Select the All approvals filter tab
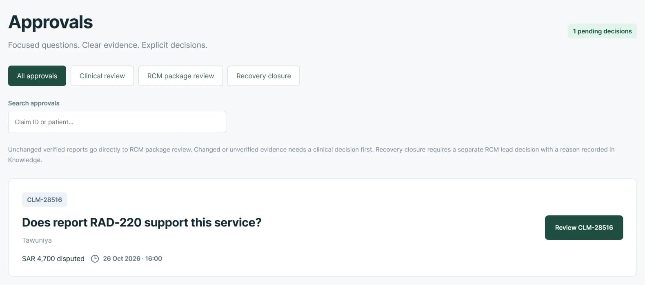Screen dimensions: 645x285 click(x=37, y=76)
